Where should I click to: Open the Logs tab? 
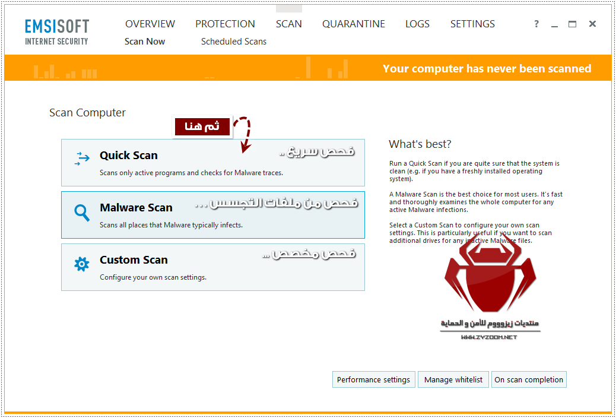click(x=417, y=24)
